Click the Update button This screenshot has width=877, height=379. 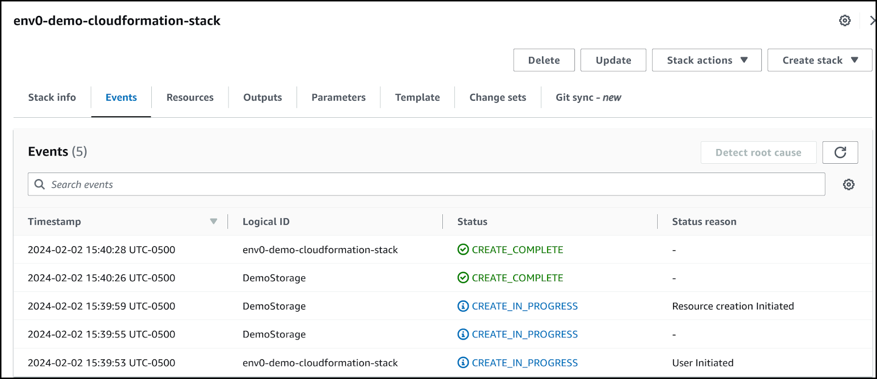(613, 60)
